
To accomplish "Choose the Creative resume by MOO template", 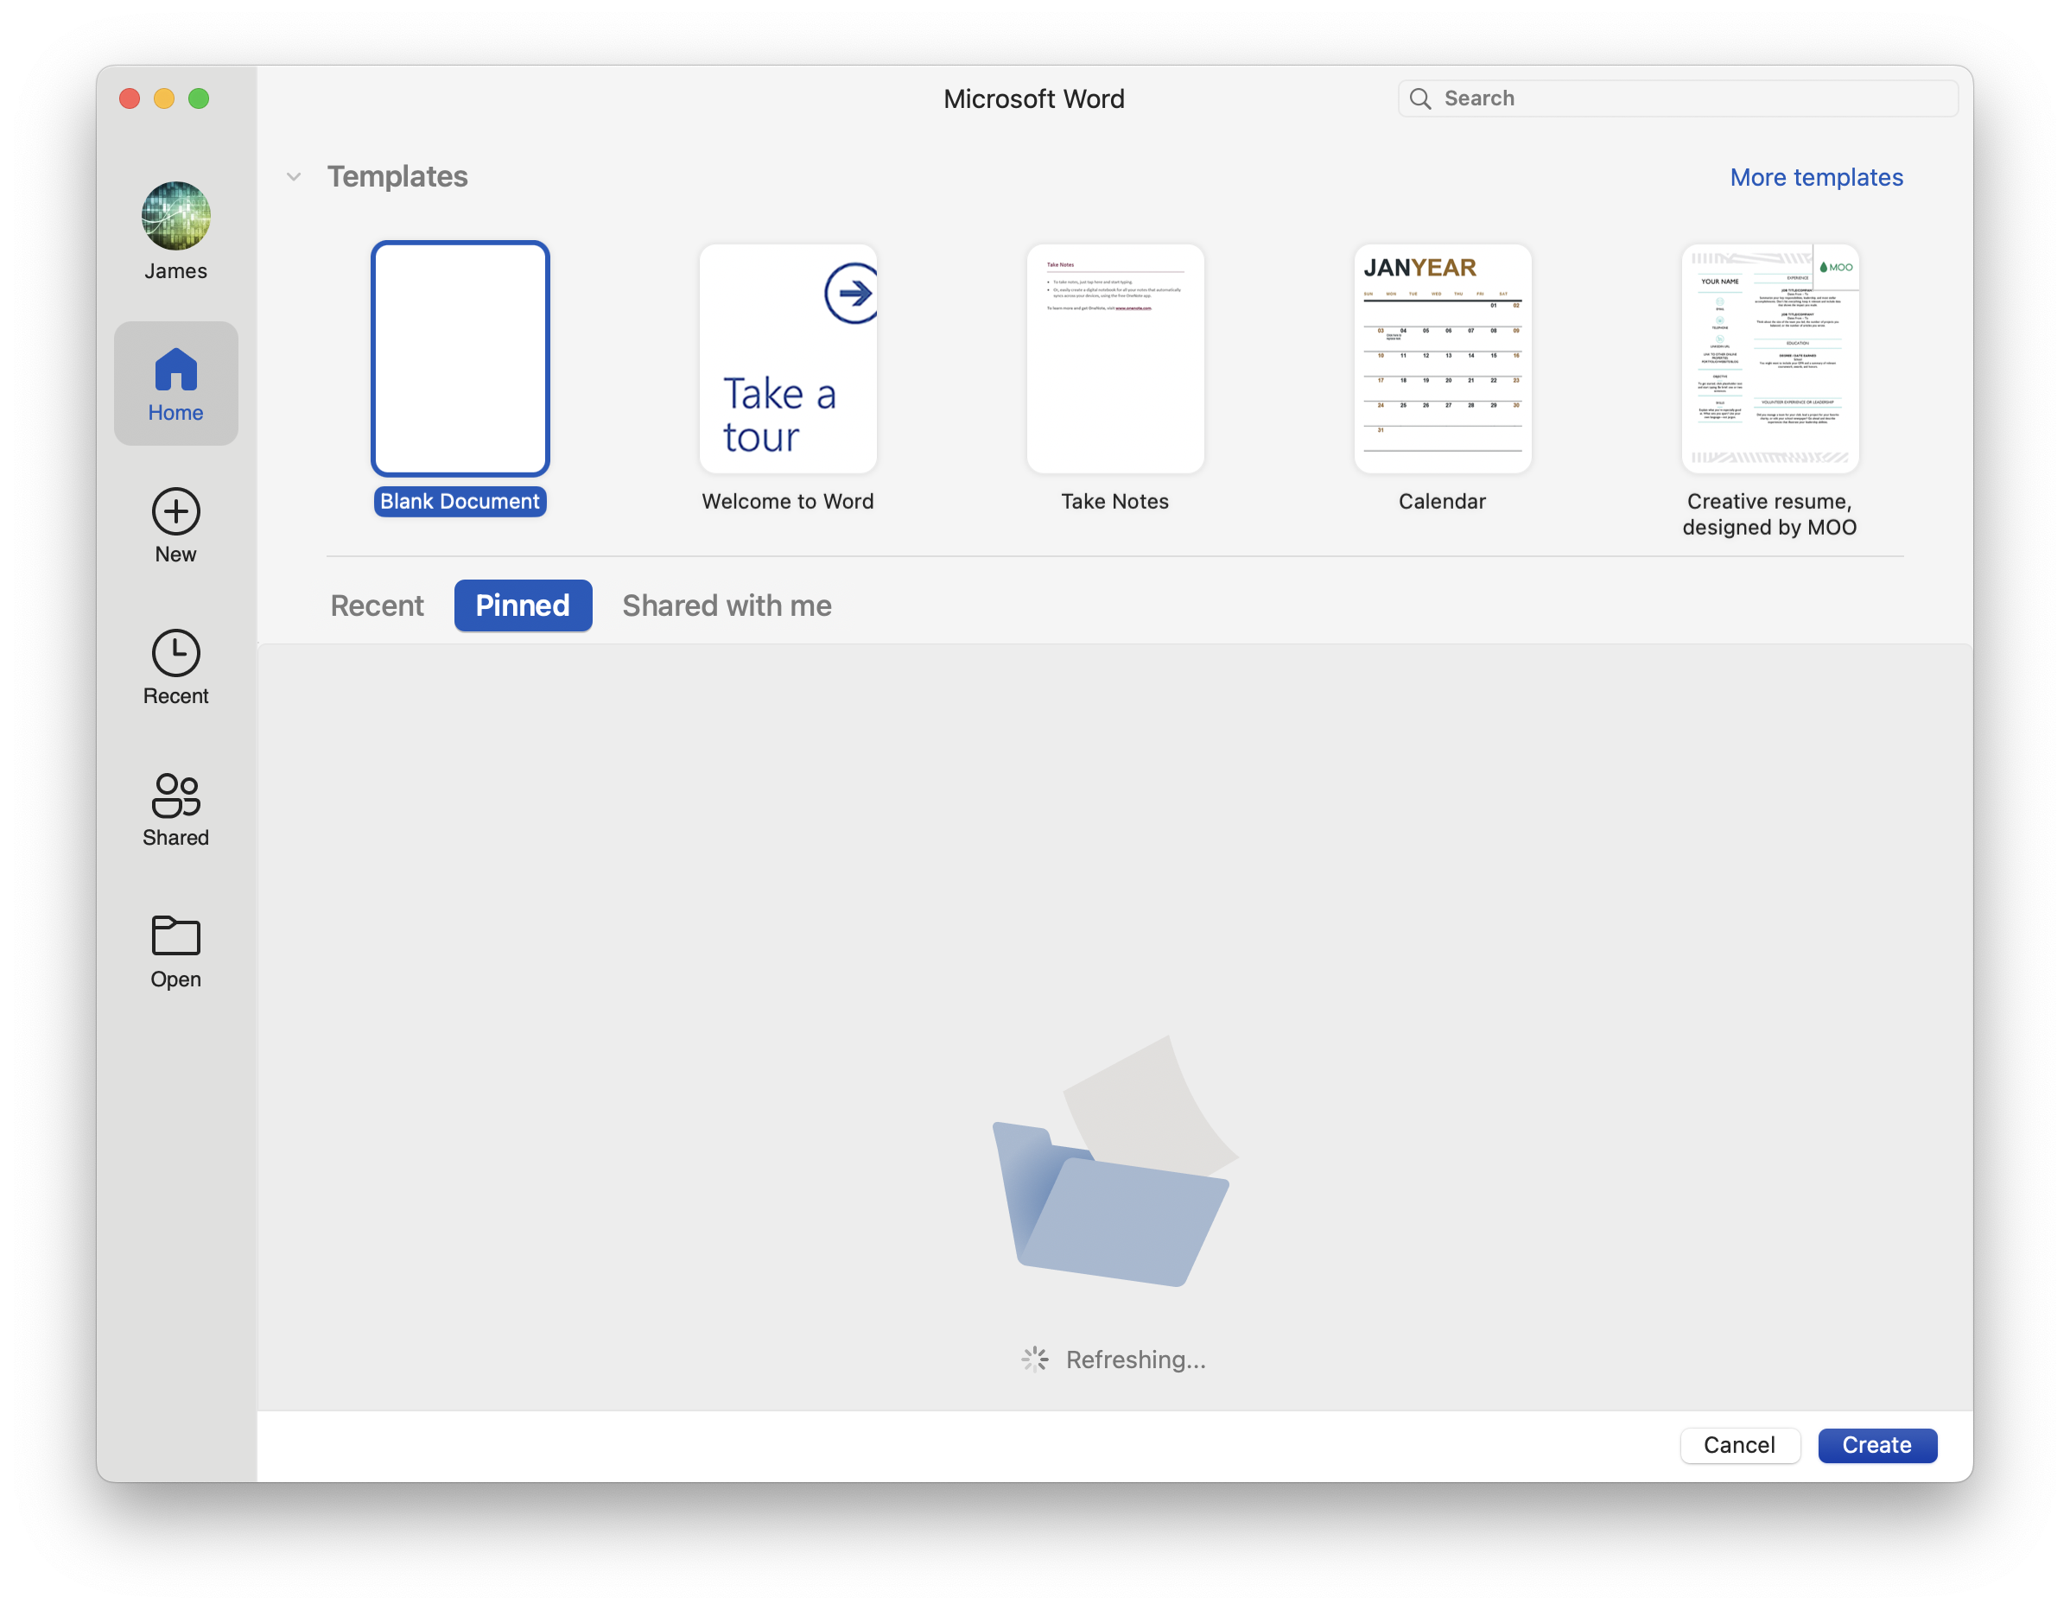I will pyautogui.click(x=1769, y=358).
